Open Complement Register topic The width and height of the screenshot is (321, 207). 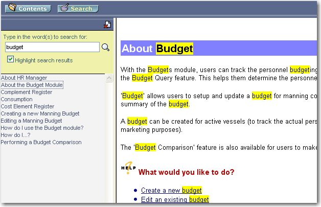(27, 92)
